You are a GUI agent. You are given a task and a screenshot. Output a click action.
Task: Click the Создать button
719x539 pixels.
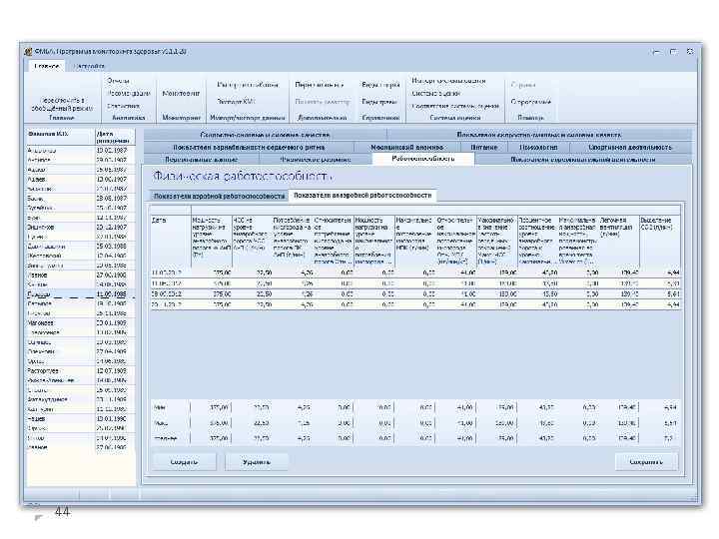184,462
